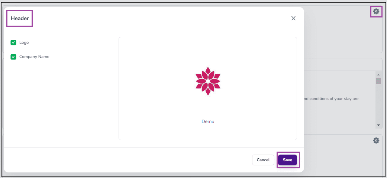Click the scrollbar thumb in background panel
The width and height of the screenshot is (387, 178).
(x=378, y=81)
